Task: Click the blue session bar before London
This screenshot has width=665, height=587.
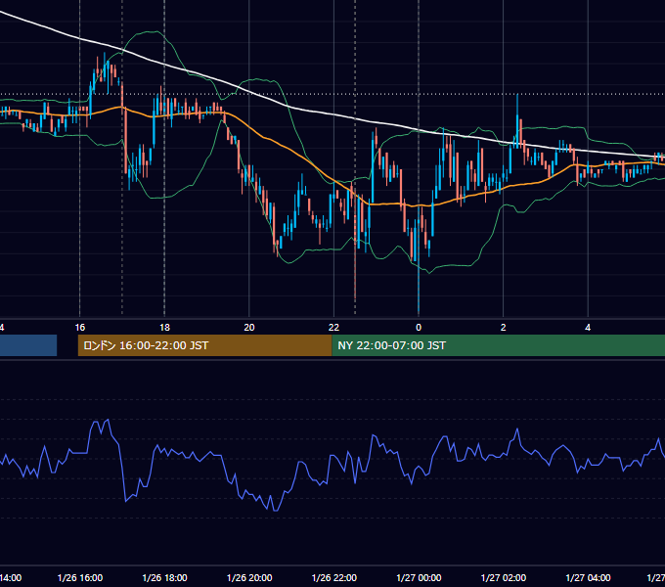Action: click(28, 345)
